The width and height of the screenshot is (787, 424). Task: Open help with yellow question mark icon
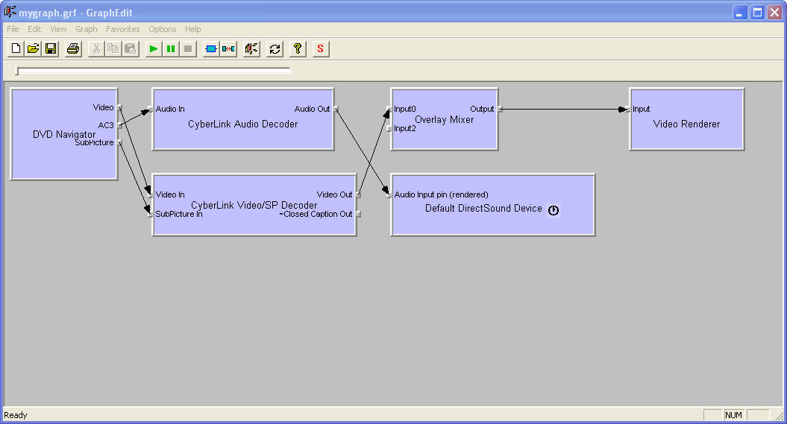298,48
